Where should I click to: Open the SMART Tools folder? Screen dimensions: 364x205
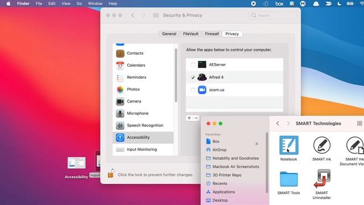pos(288,179)
